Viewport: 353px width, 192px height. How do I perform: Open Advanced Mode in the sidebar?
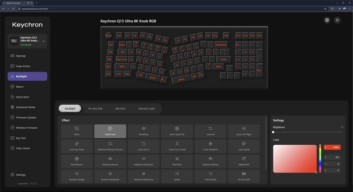point(27,107)
